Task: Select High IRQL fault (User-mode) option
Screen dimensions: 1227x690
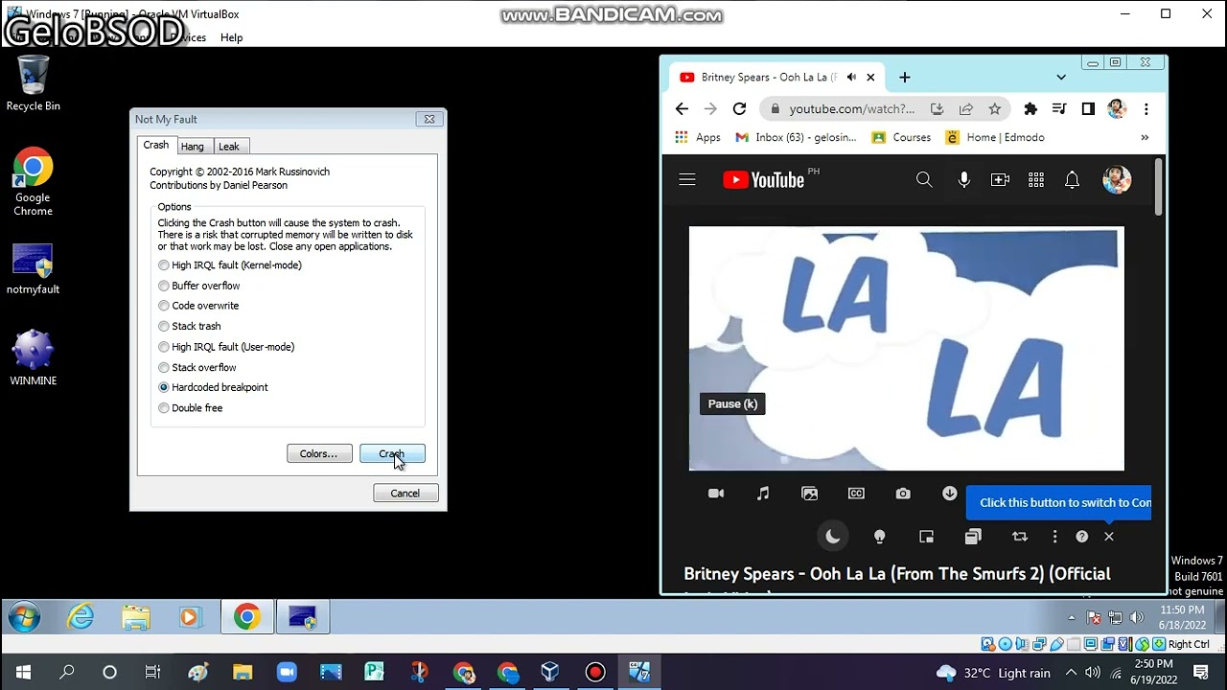Action: pos(226,347)
